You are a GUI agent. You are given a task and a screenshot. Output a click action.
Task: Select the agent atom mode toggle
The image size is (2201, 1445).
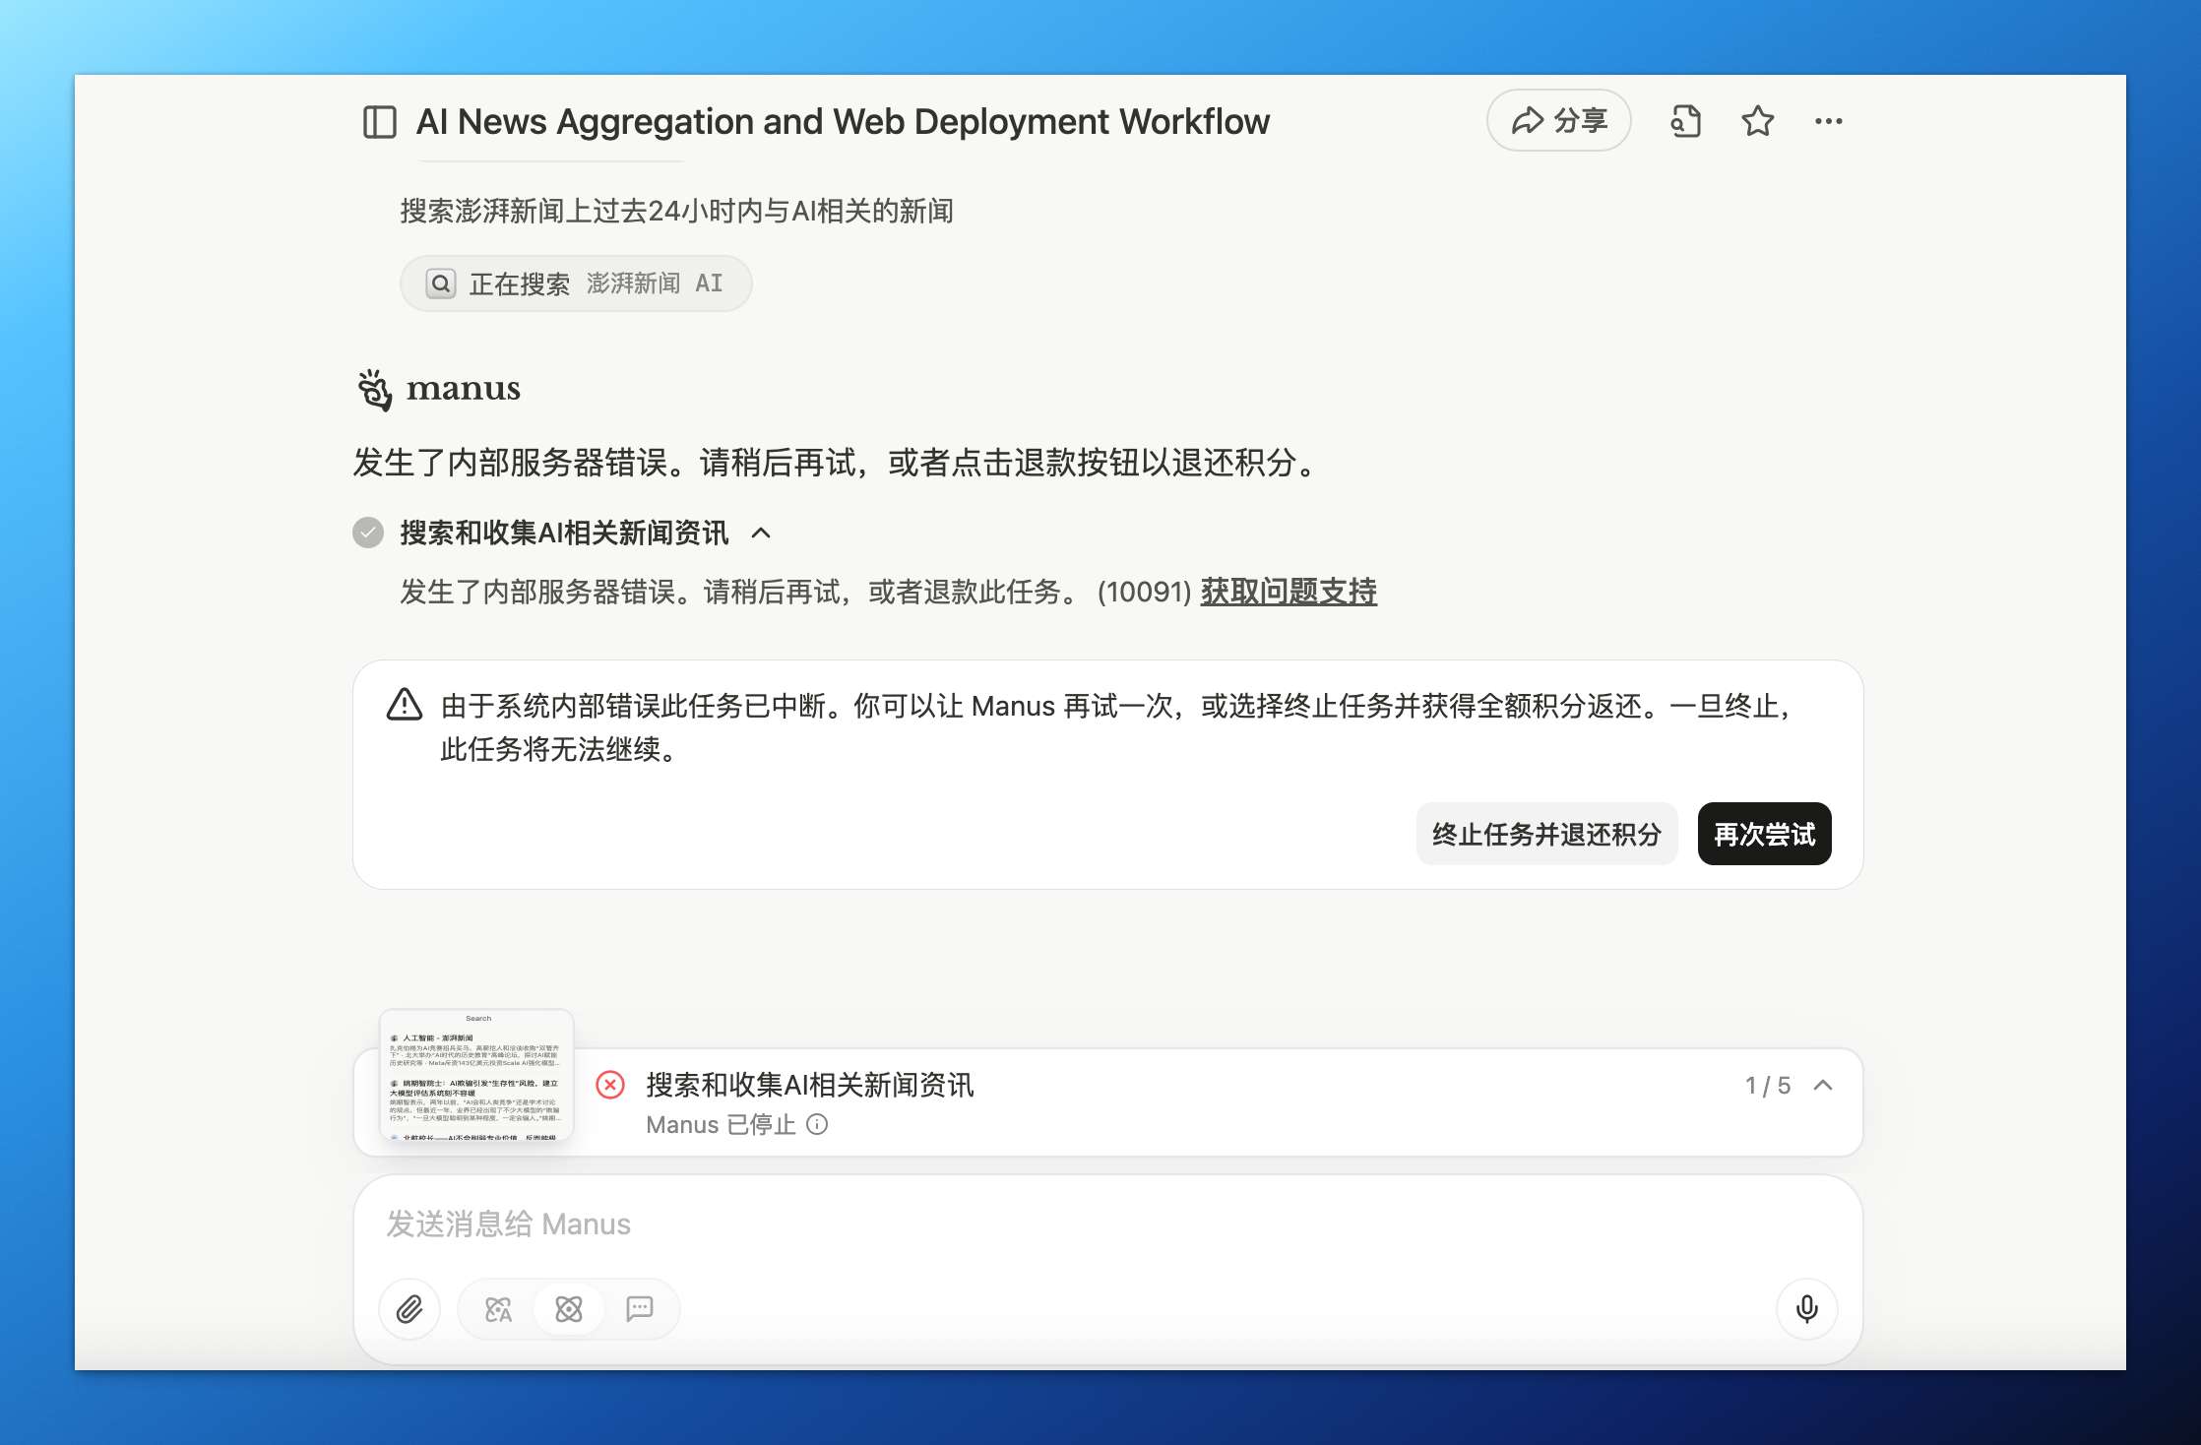[x=568, y=1309]
